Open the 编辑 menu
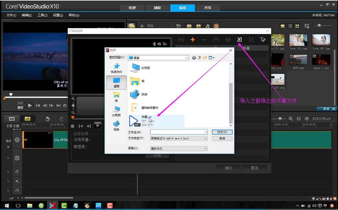Screen dimensions: 338x210 27,15
